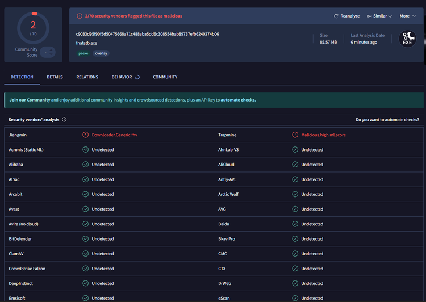The height and width of the screenshot is (302, 426).
Task: Open the Similar dropdown menu
Action: click(x=379, y=16)
